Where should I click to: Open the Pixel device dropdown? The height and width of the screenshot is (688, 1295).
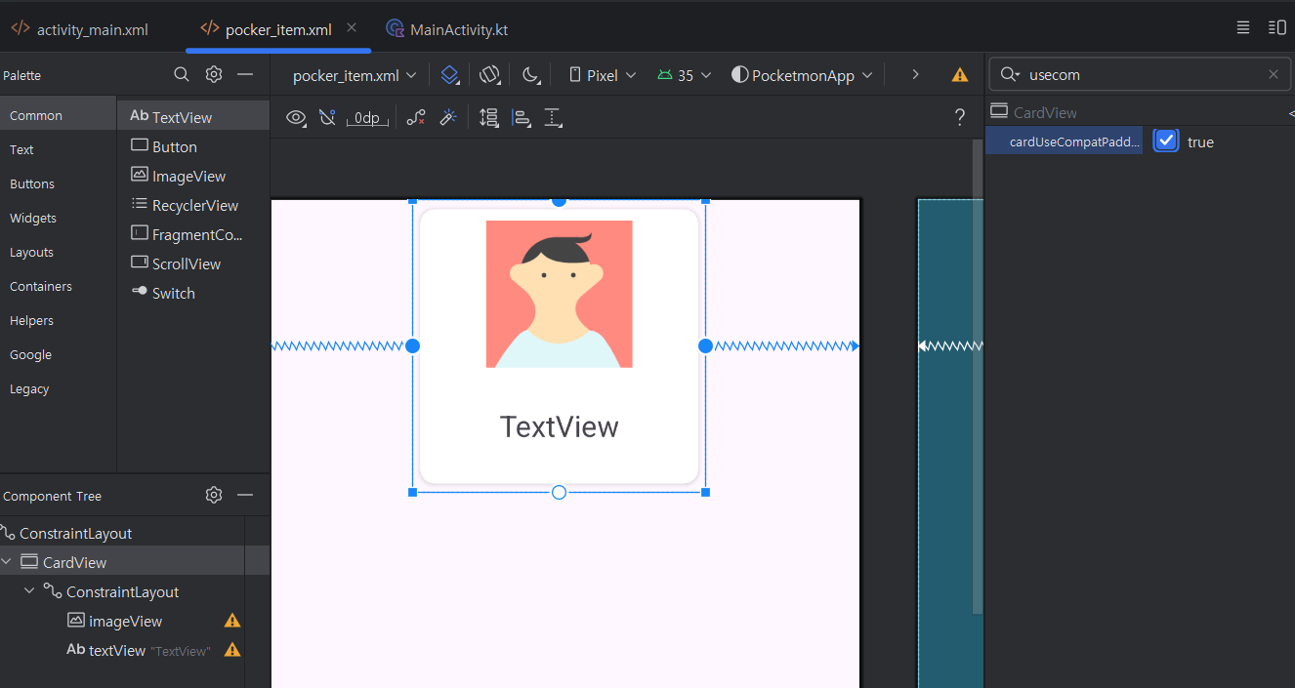pos(603,75)
